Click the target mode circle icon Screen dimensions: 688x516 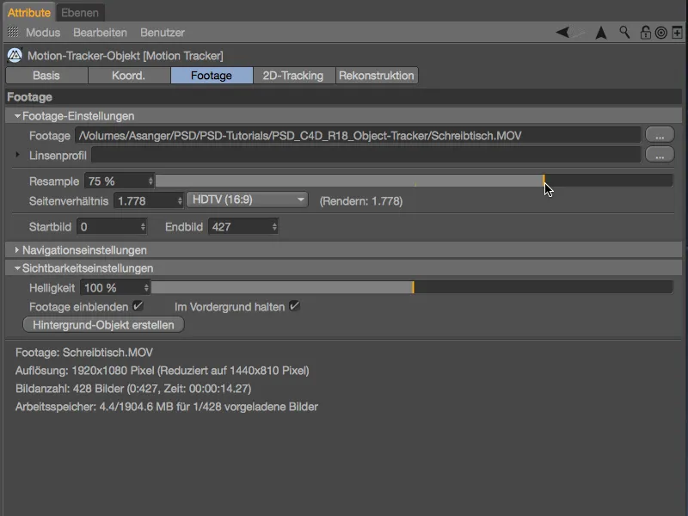[660, 33]
